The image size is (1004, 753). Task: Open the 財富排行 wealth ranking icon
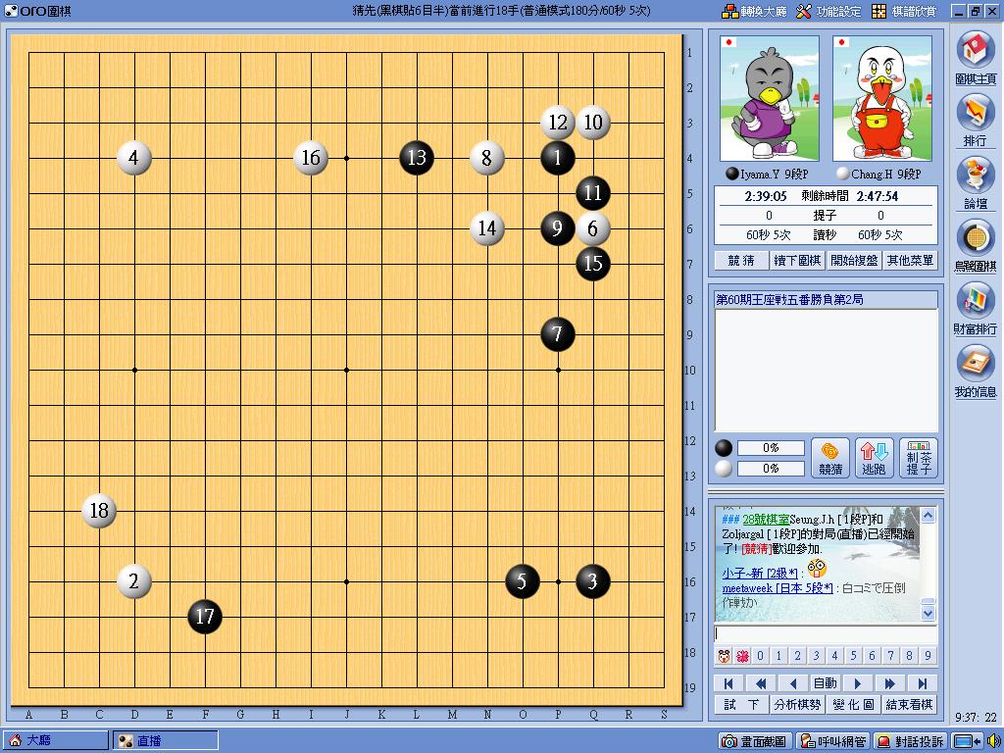[x=976, y=308]
